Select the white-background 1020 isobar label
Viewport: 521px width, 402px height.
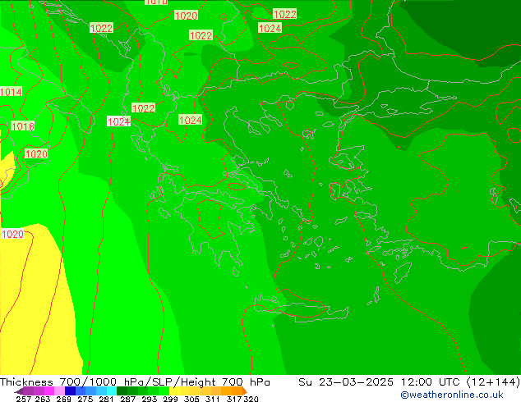[12, 234]
